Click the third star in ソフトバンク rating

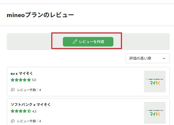pos(21,111)
